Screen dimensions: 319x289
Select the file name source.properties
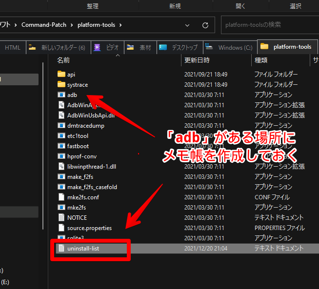[x=90, y=228]
